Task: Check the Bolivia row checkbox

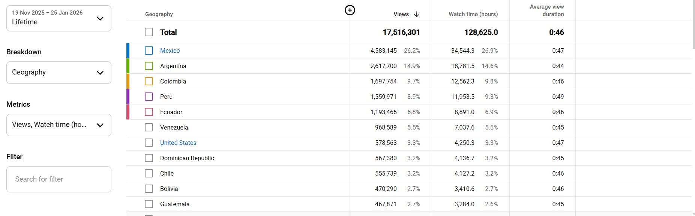Action: click(x=149, y=189)
